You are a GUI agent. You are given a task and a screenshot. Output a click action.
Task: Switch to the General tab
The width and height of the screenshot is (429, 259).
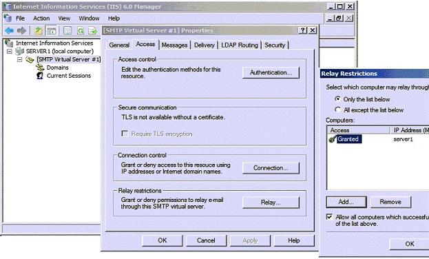click(x=119, y=45)
